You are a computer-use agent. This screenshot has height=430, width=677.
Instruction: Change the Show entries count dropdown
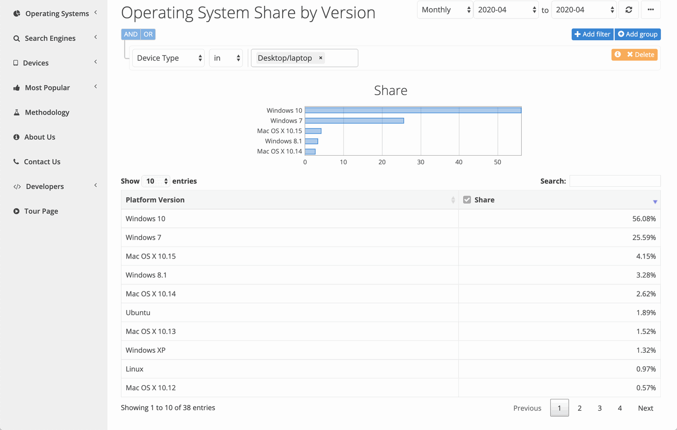tap(156, 180)
